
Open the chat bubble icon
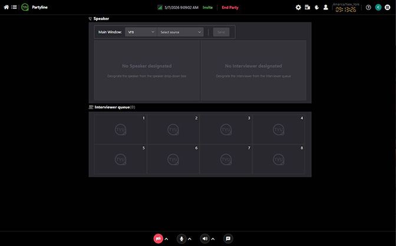[x=228, y=238]
